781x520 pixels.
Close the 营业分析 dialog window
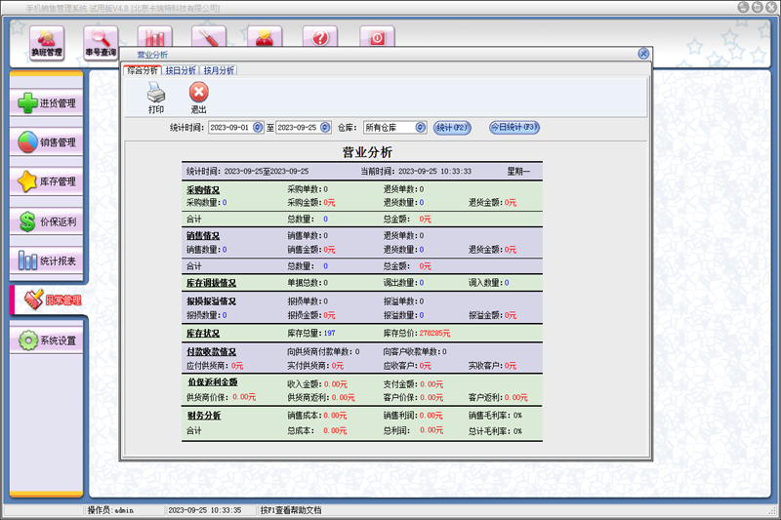[x=643, y=55]
